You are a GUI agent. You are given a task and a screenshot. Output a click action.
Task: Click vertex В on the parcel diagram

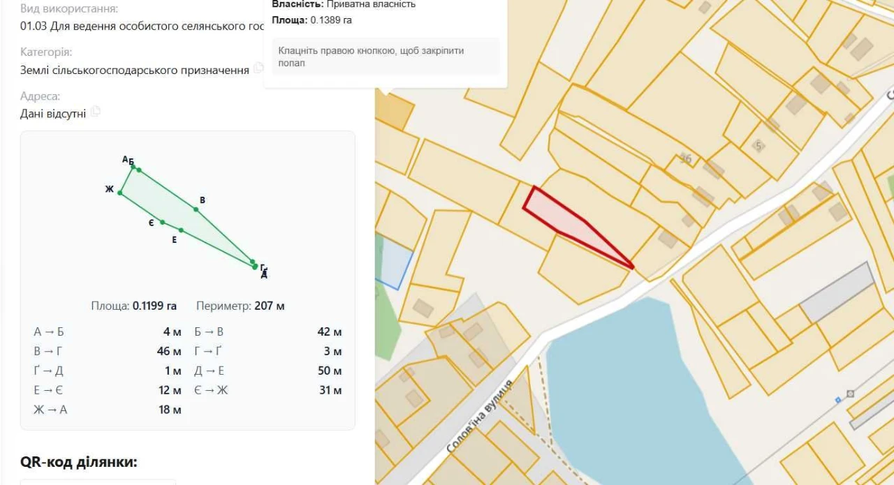point(196,208)
